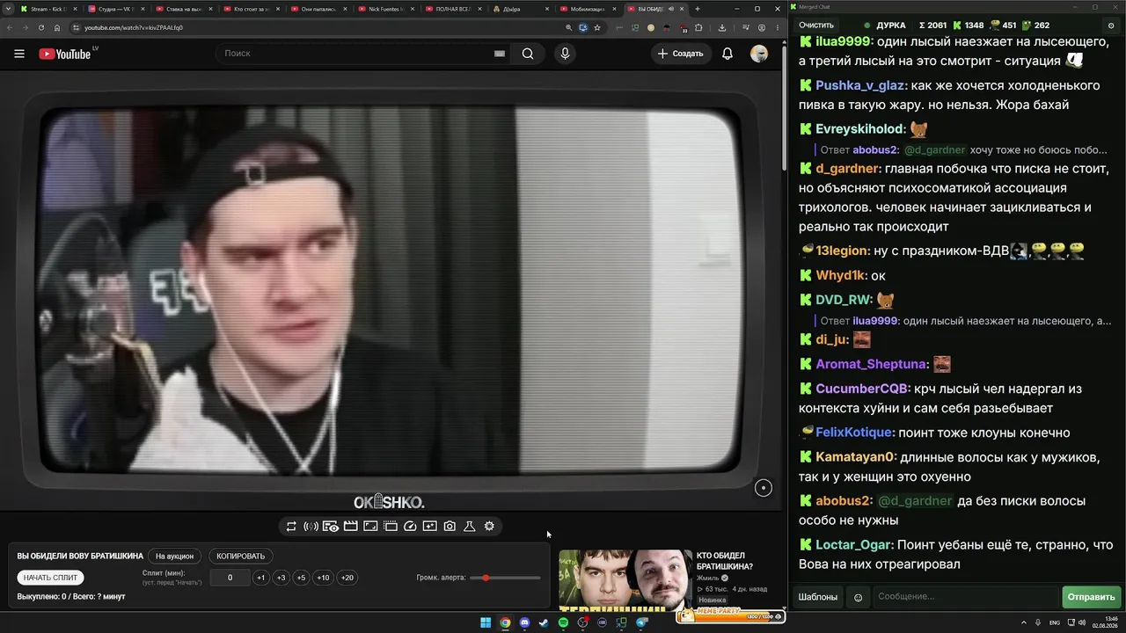Image resolution: width=1126 pixels, height=633 pixels.
Task: Click the broadcast signal icon under the video
Action: 311,527
